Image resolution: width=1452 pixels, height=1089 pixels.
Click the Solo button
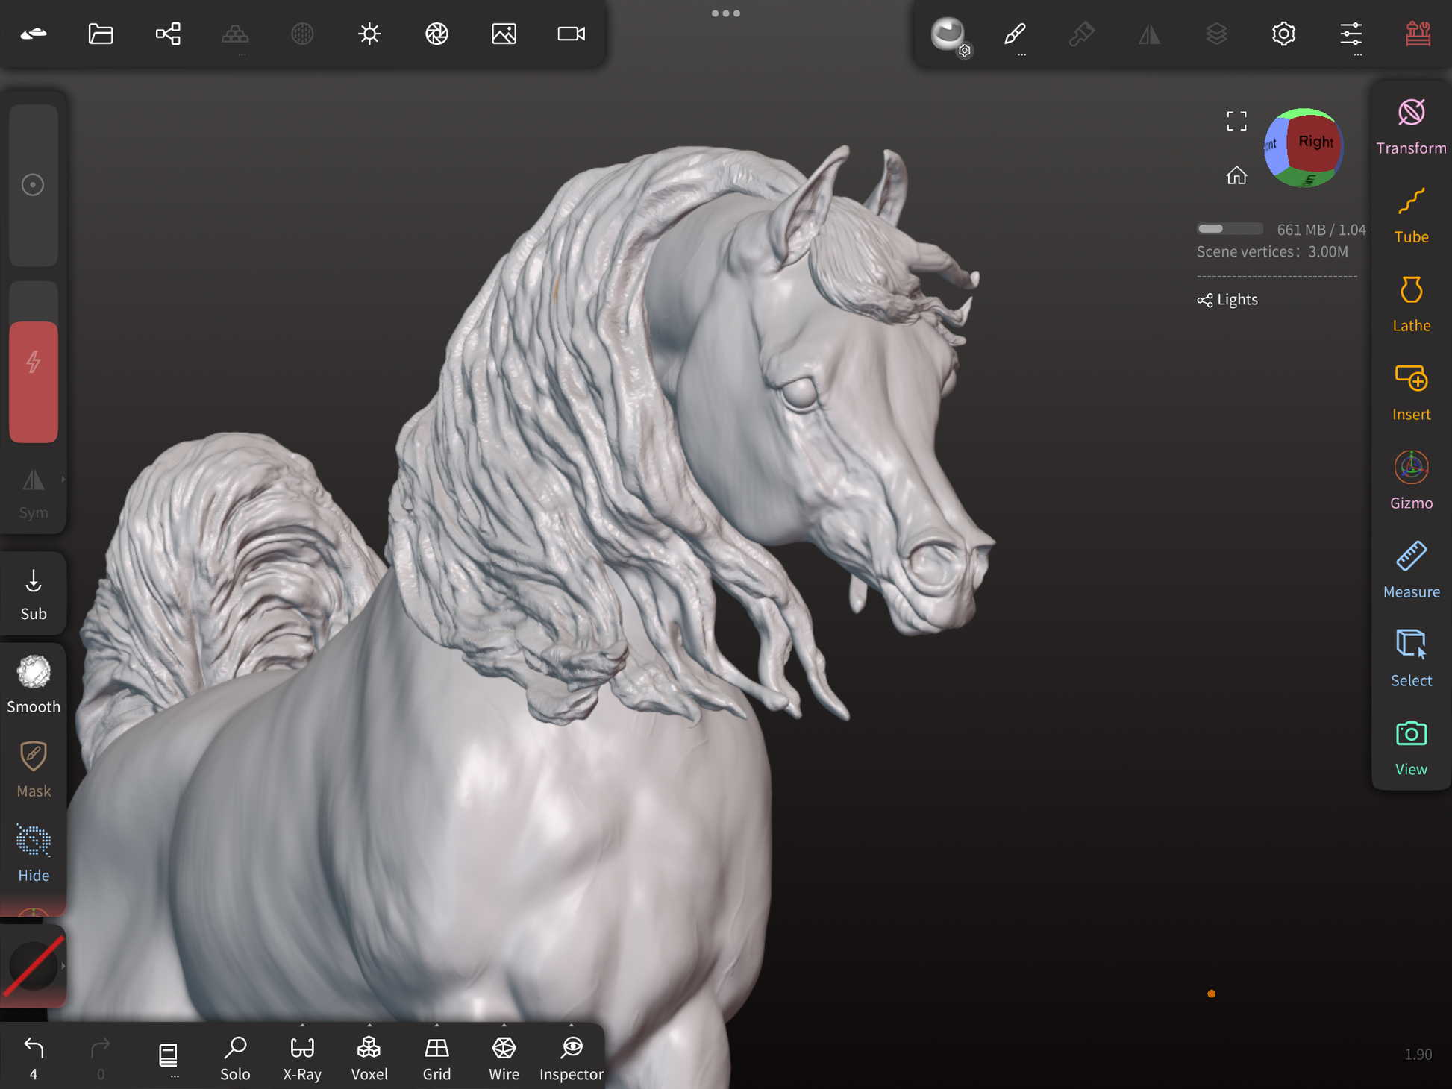click(235, 1056)
